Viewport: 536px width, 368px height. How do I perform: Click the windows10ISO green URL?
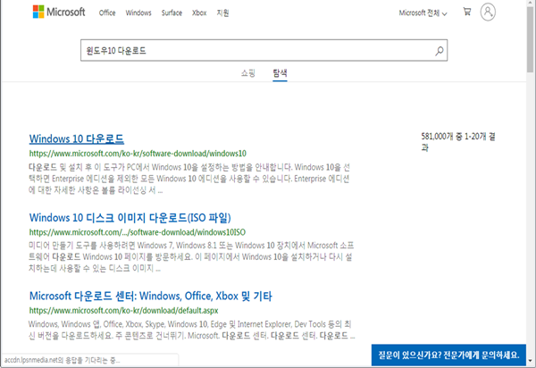click(x=138, y=232)
